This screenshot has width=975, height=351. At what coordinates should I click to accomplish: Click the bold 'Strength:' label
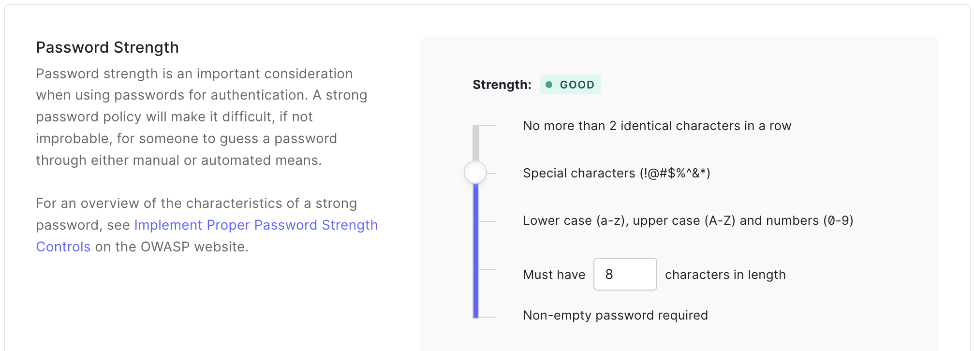click(502, 85)
